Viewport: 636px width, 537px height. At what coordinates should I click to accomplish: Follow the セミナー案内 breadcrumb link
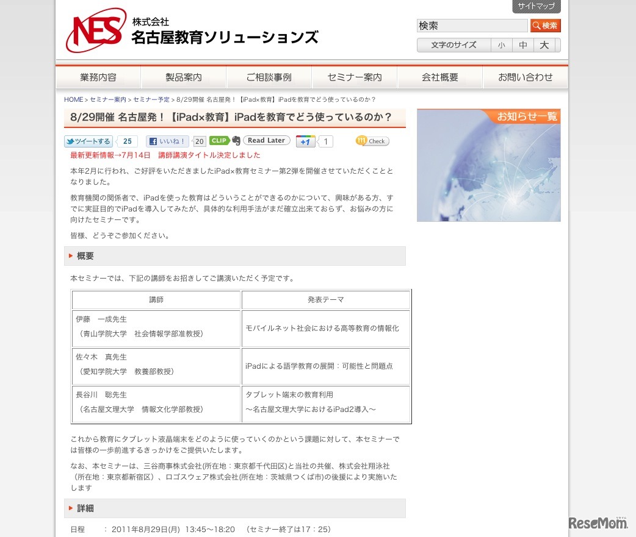pos(108,99)
